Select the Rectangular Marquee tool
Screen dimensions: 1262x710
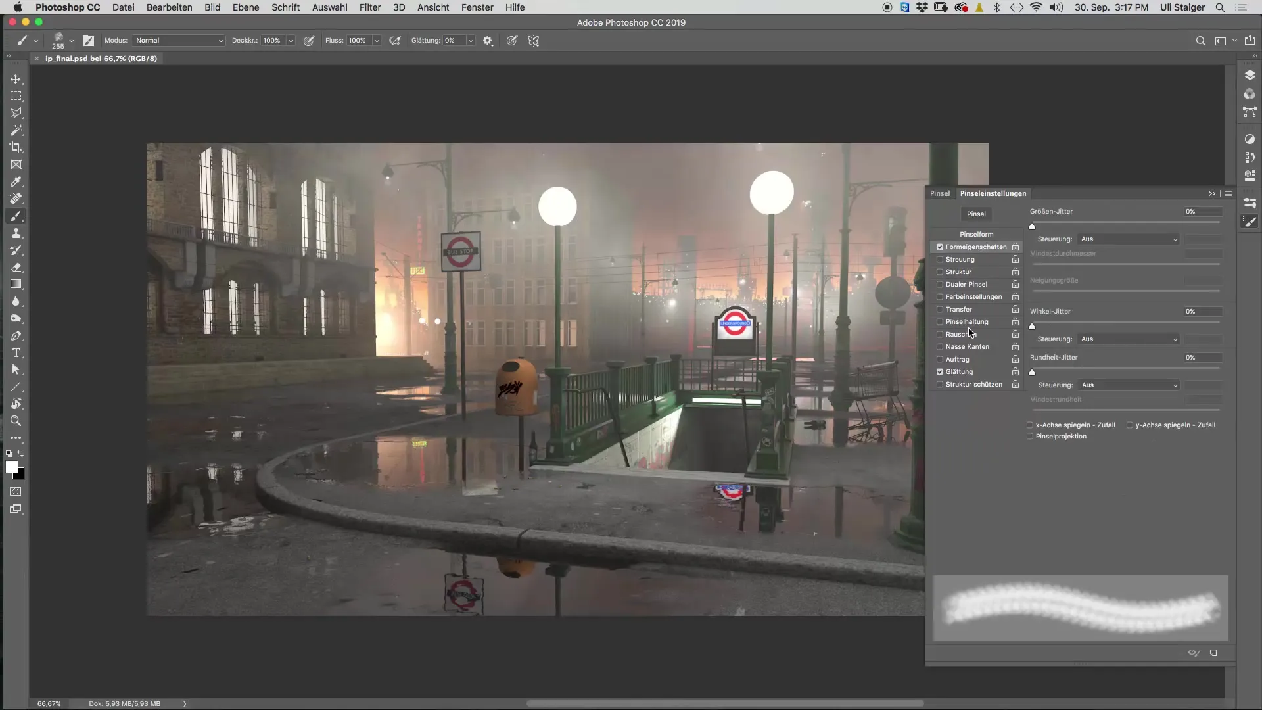pyautogui.click(x=16, y=96)
